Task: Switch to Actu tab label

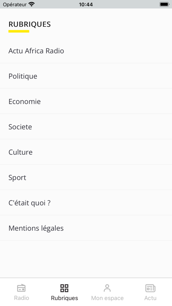Action: pyautogui.click(x=150, y=298)
